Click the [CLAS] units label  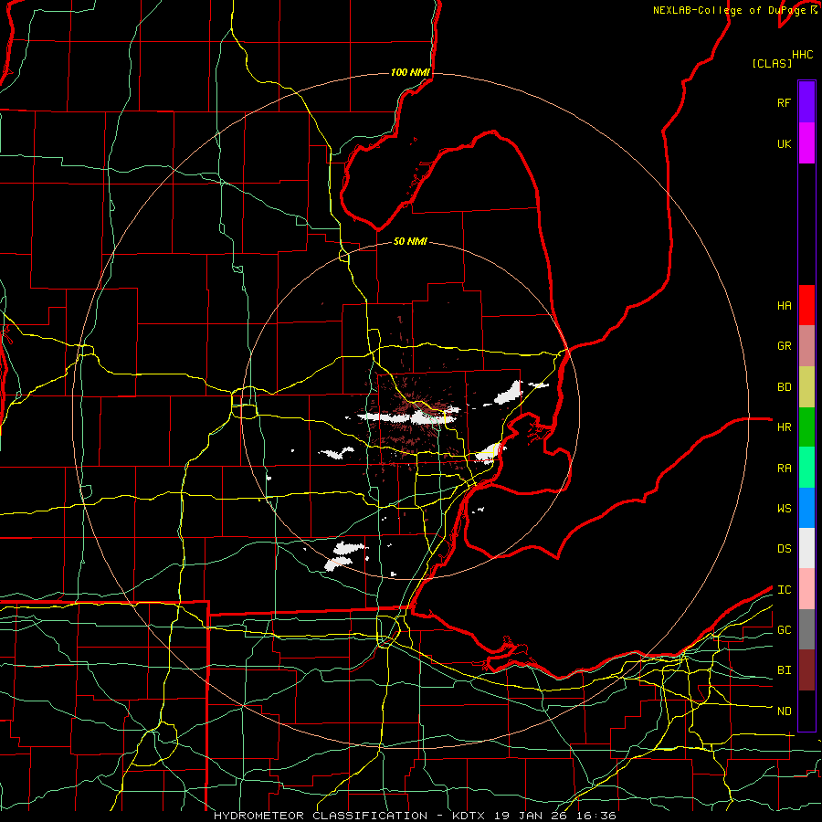(x=772, y=63)
